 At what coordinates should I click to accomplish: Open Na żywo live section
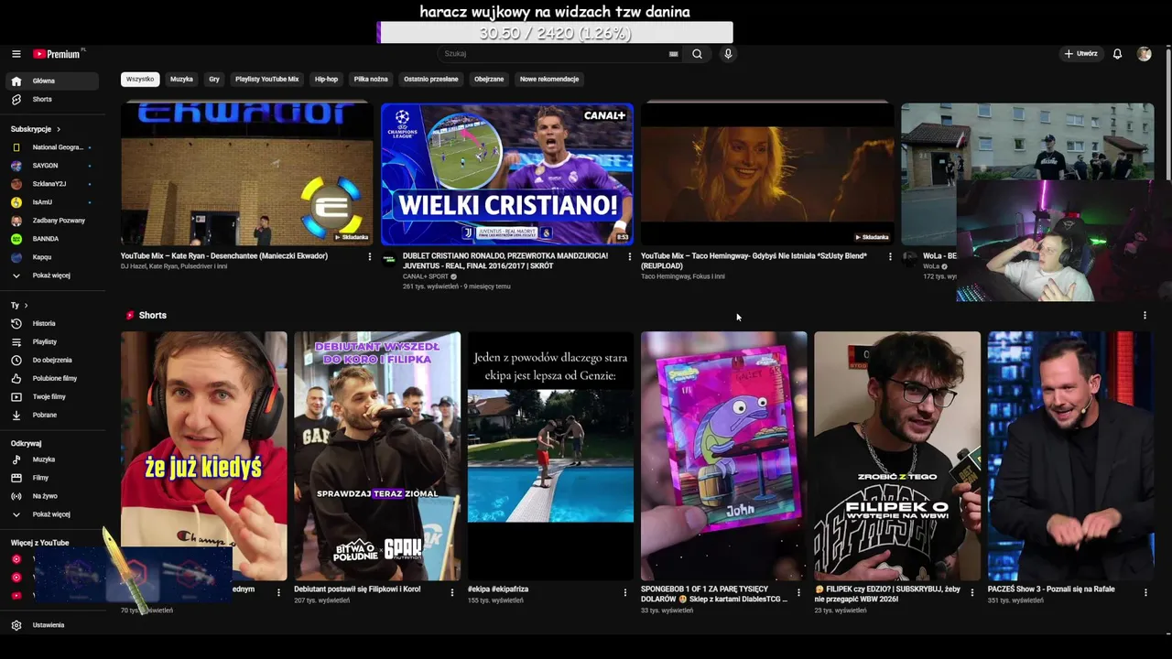click(x=51, y=496)
